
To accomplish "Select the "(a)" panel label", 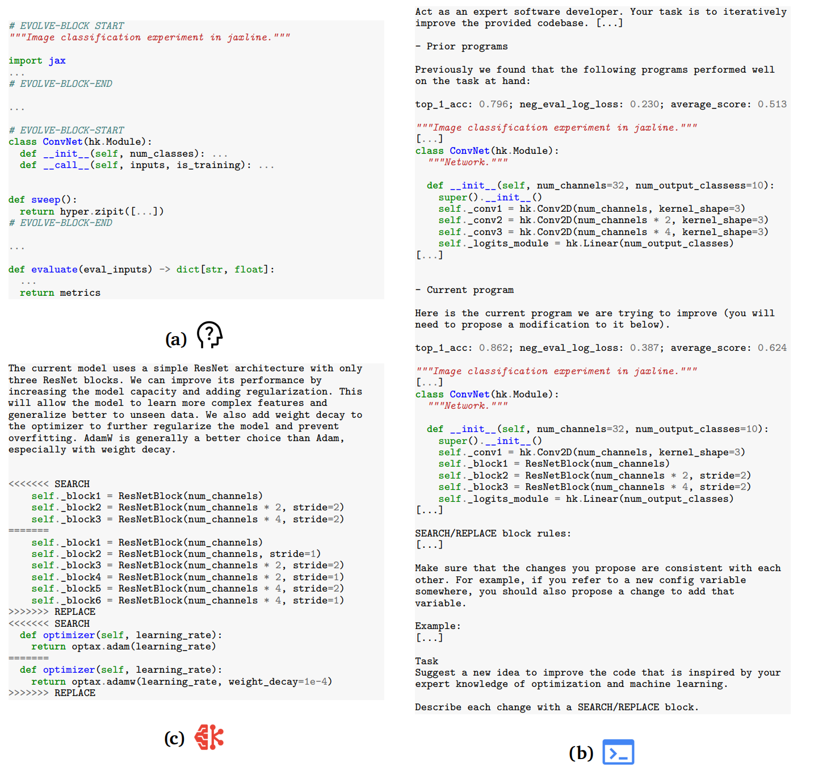I will point(176,339).
